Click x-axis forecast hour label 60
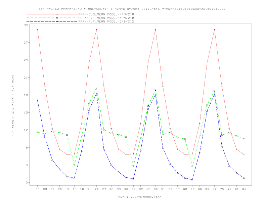266x206 pixels. pyautogui.click(x=185, y=189)
